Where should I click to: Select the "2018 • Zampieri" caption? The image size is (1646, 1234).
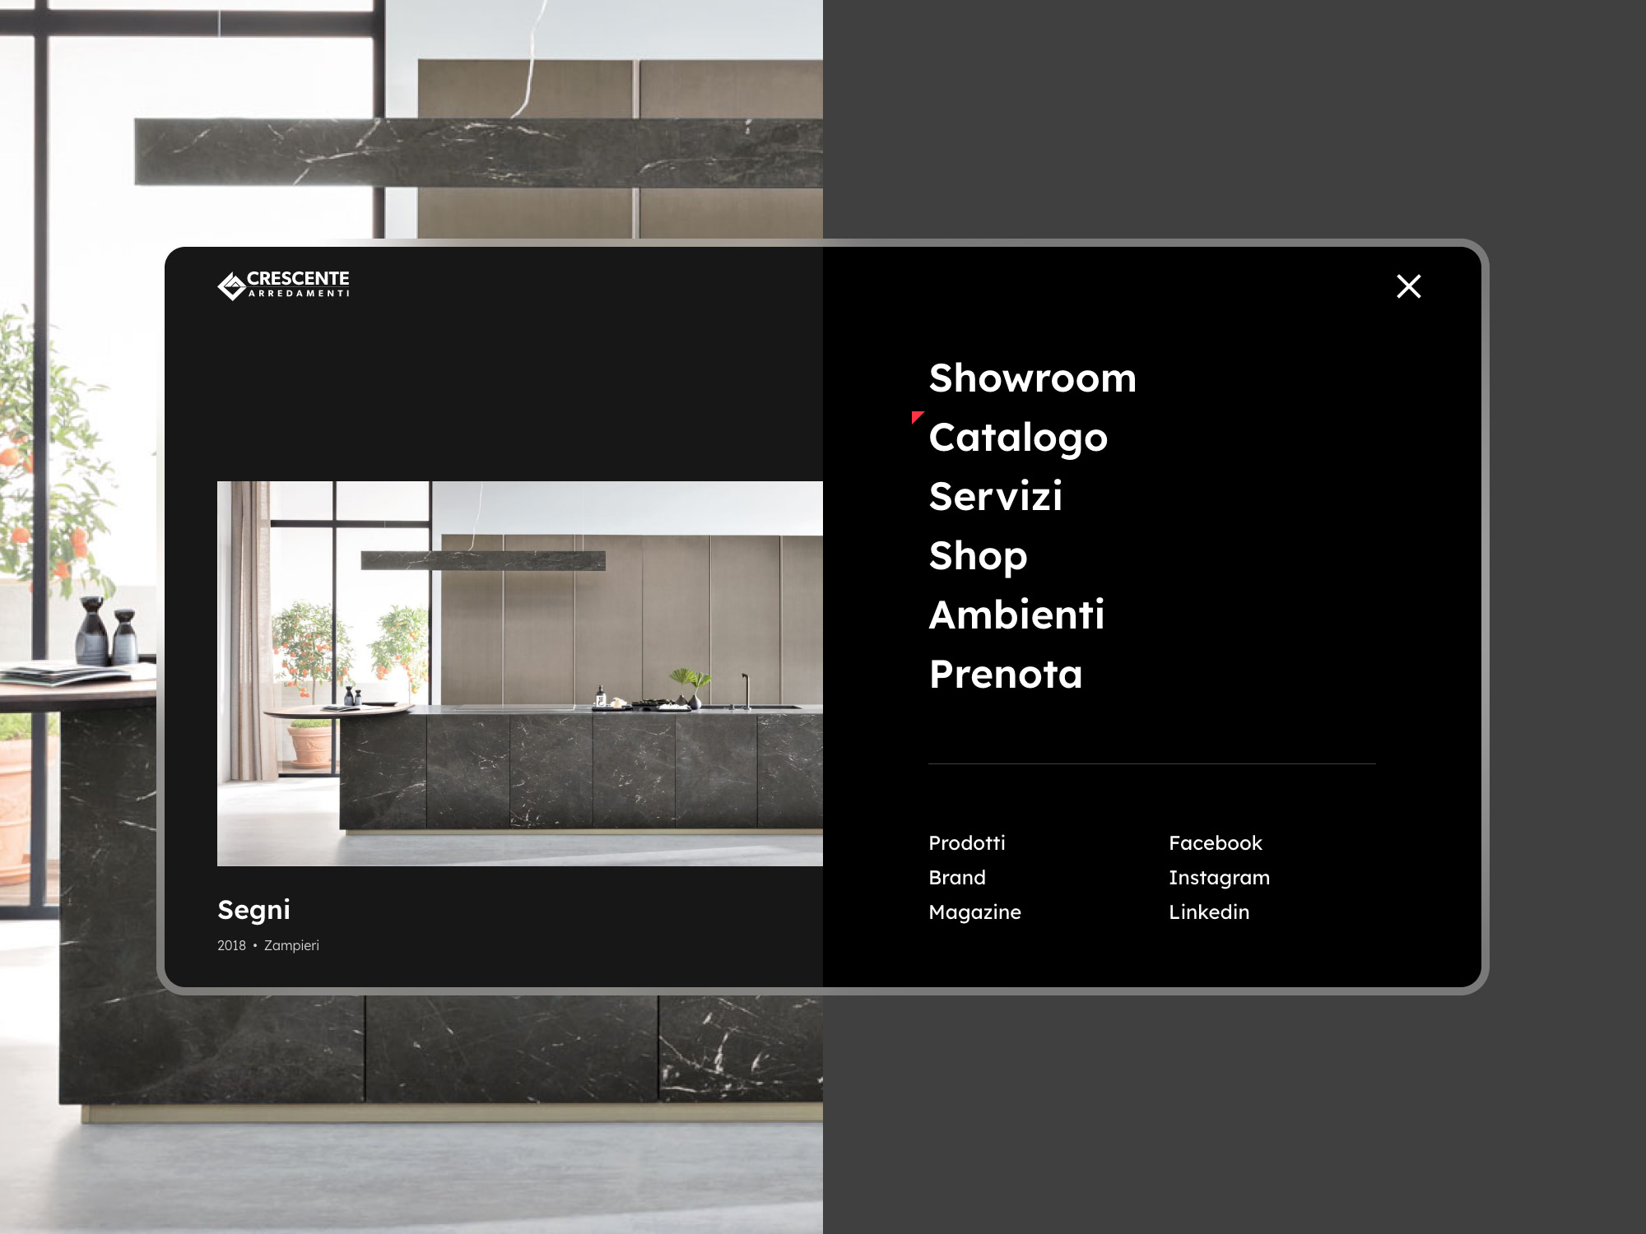(x=268, y=945)
